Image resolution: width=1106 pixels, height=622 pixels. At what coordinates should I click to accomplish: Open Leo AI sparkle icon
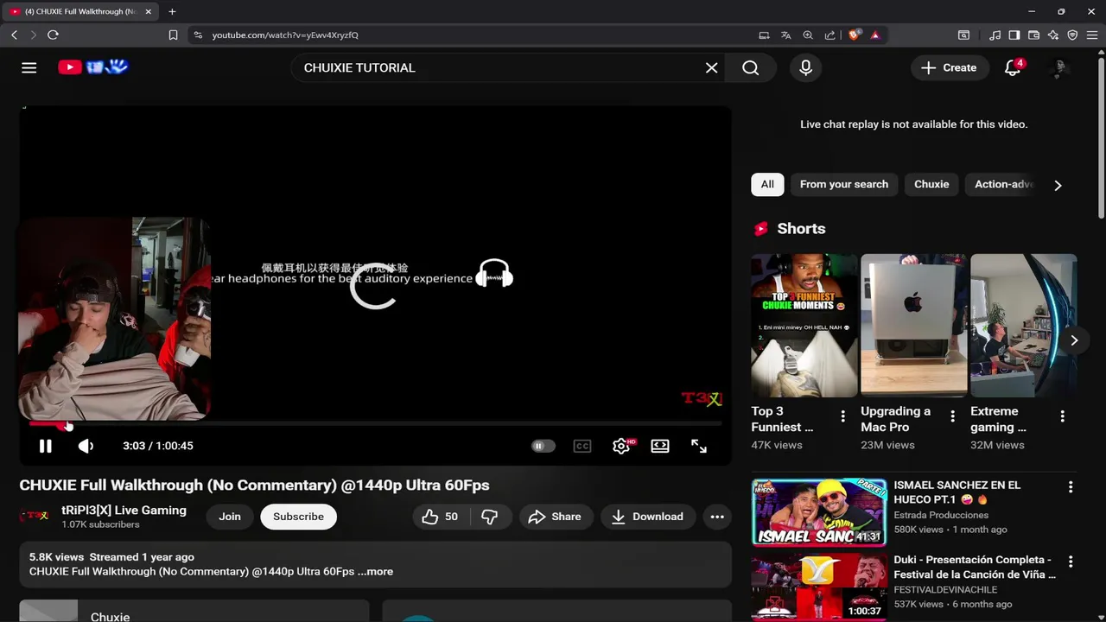pyautogui.click(x=1053, y=35)
